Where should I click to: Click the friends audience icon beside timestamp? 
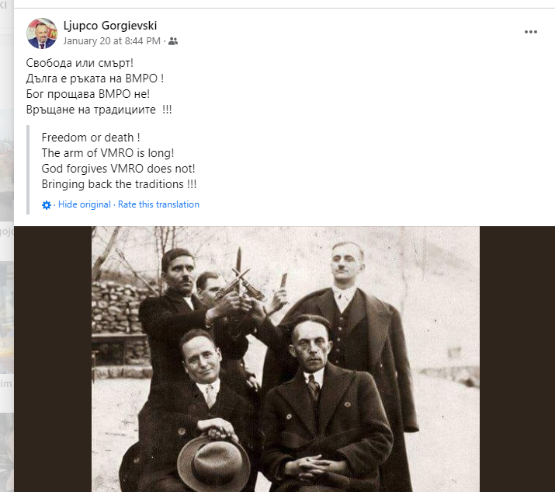click(173, 41)
